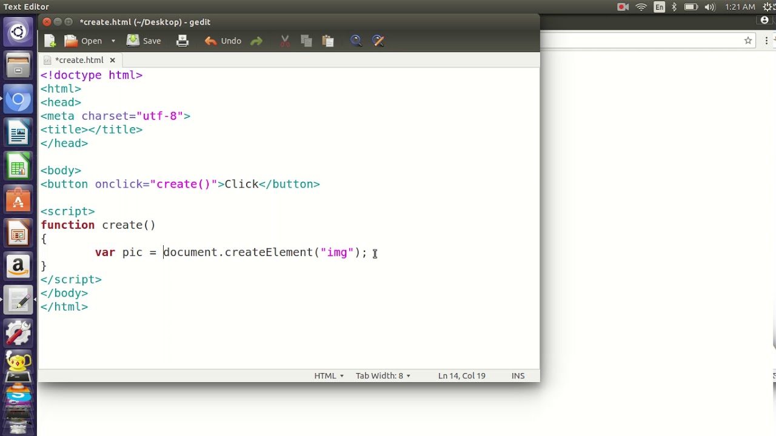Open the En keyboard layout indicator
The height and width of the screenshot is (436, 776).
[659, 7]
